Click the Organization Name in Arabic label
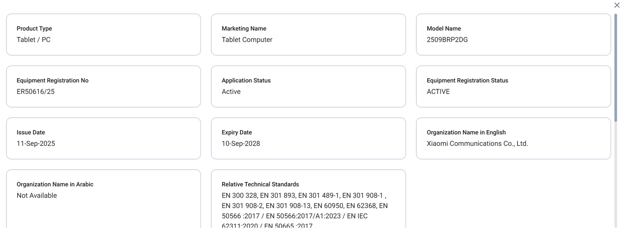623x232 pixels. (55, 184)
